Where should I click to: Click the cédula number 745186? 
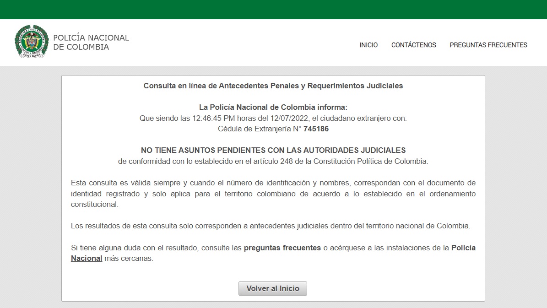click(316, 129)
